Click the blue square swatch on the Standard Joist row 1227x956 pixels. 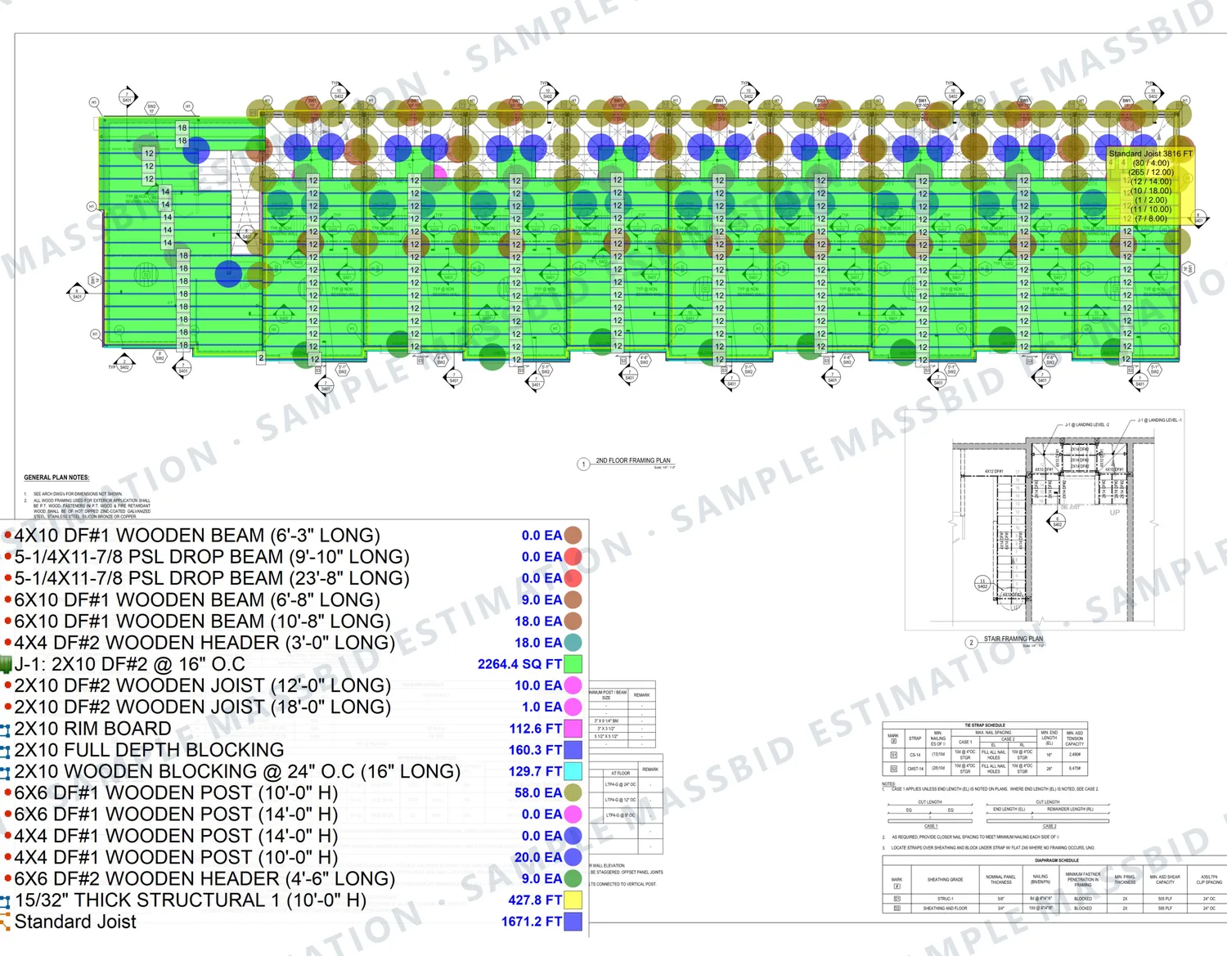tap(573, 922)
